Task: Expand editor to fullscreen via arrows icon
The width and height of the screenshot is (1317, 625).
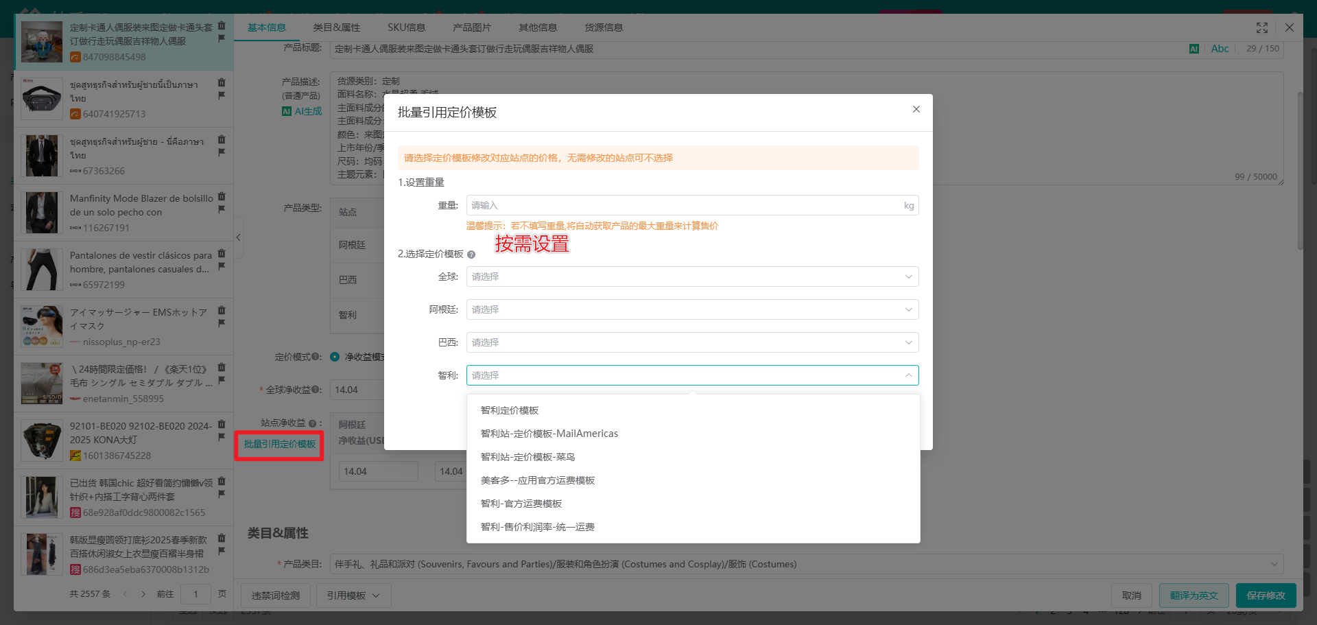Action: tap(1262, 28)
